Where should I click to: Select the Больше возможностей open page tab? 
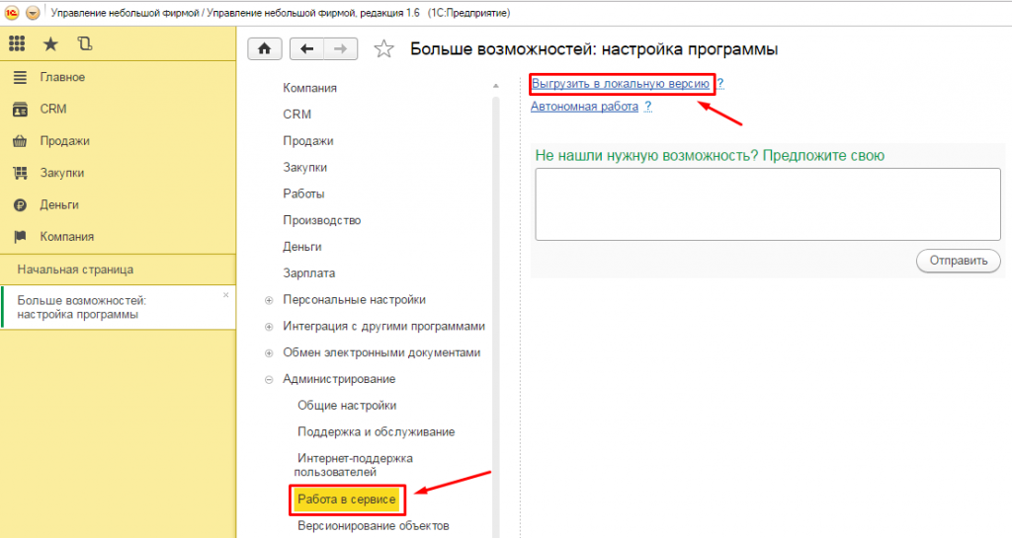click(x=119, y=308)
